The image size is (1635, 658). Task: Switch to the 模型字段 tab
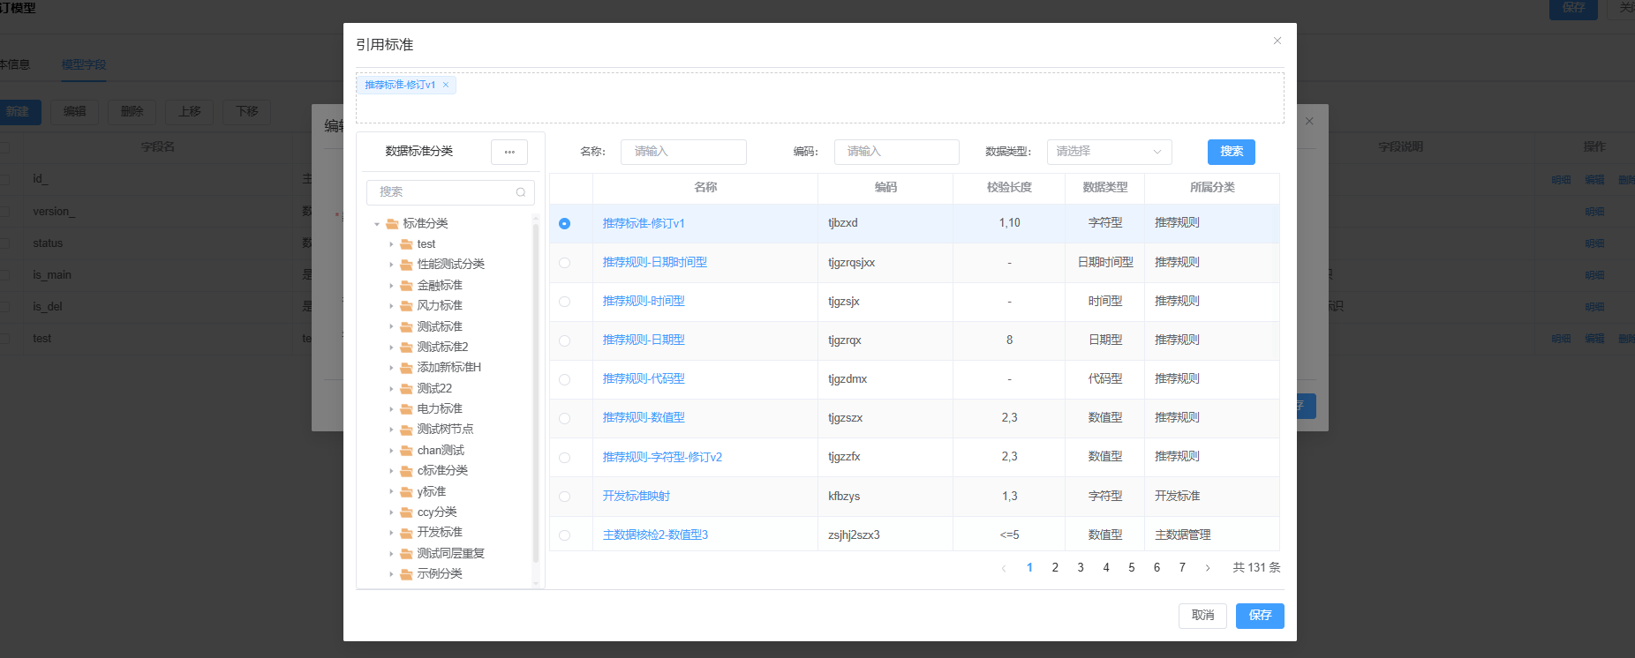[x=84, y=64]
